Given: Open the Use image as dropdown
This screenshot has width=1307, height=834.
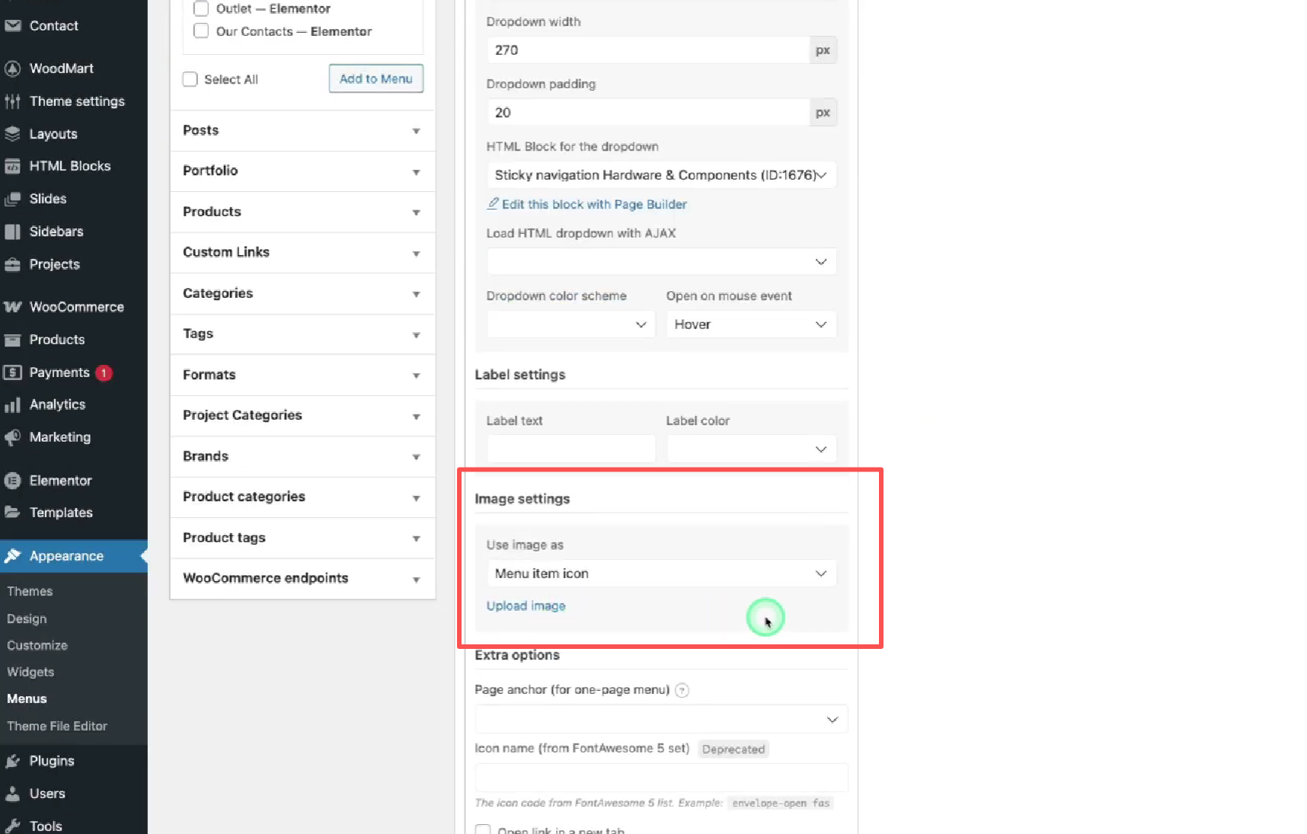Looking at the screenshot, I should click(661, 573).
